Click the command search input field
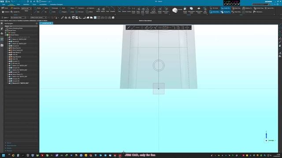Image resolution: width=282 pixels, height=158 pixels. (x=260, y=4)
